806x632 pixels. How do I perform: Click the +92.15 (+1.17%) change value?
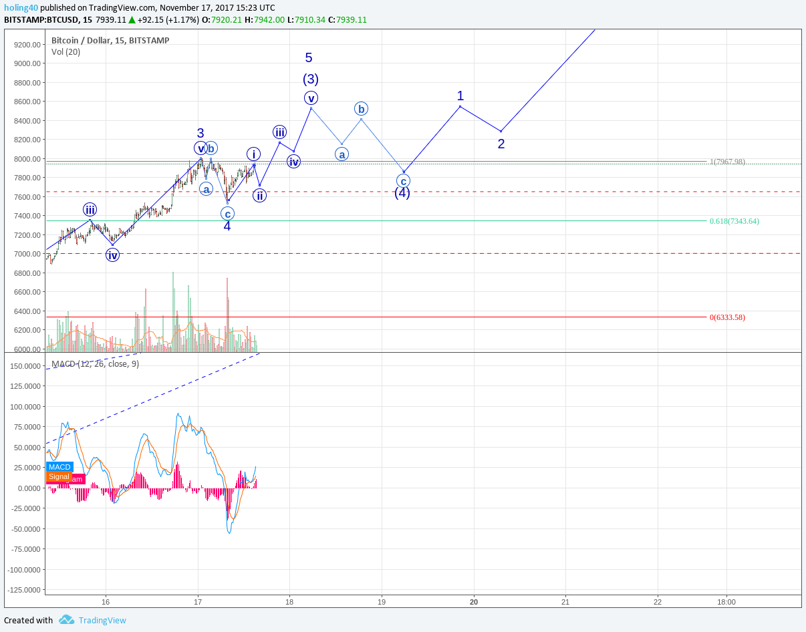pyautogui.click(x=168, y=19)
